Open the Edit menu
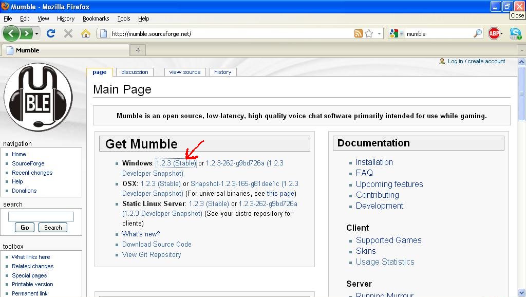 click(x=25, y=18)
